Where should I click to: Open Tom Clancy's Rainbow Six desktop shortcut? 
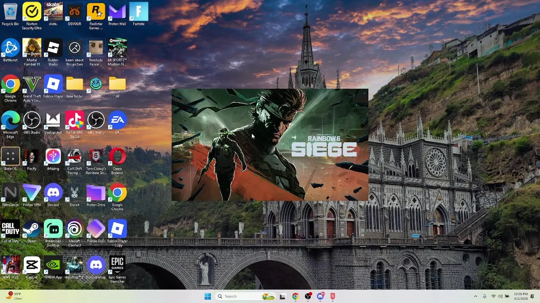click(x=96, y=161)
